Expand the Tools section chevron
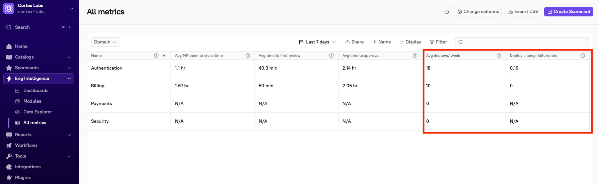Viewport: 598px width, 184px height. (69, 156)
